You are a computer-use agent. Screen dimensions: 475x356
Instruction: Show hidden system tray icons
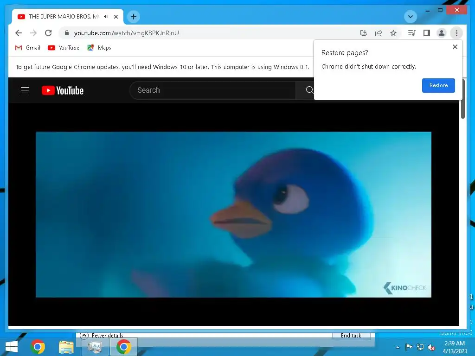[x=398, y=347]
